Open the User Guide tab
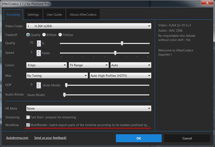Screen dimensions: 215x147 pyautogui.click(x=54, y=14)
